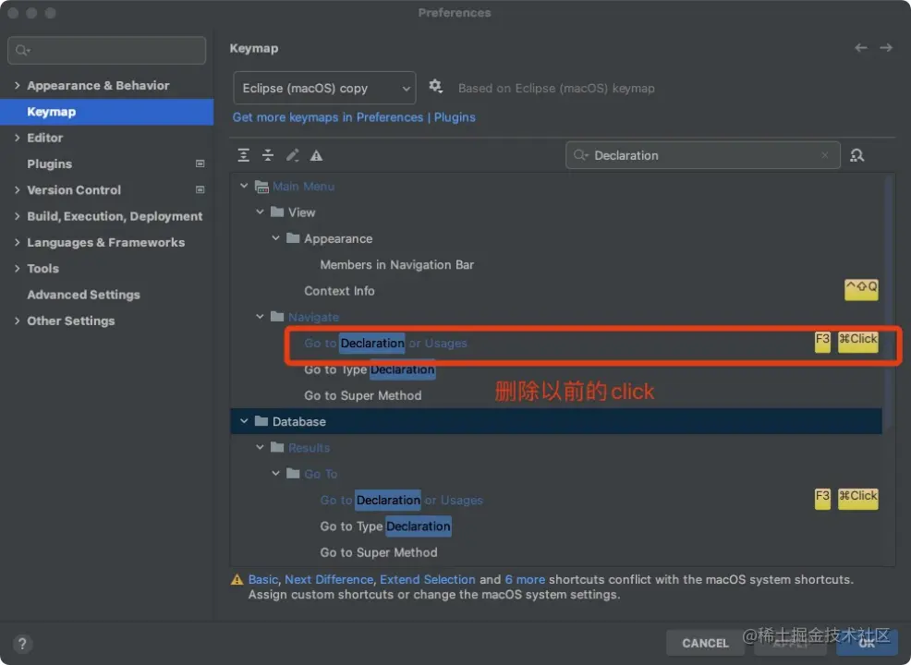Click the ^⇧Q shortcut badge for Context Info
Image resolution: width=911 pixels, height=665 pixels.
click(861, 289)
